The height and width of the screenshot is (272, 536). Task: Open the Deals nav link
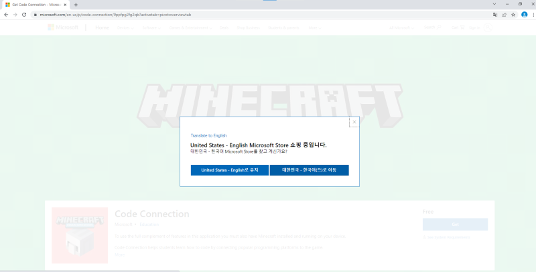point(224,27)
